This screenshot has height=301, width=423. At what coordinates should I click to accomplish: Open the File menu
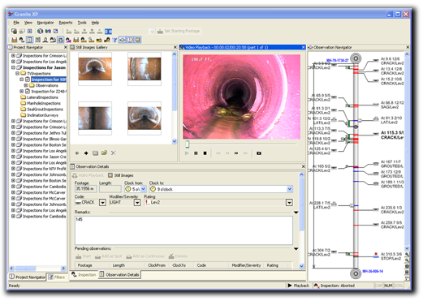(16, 23)
